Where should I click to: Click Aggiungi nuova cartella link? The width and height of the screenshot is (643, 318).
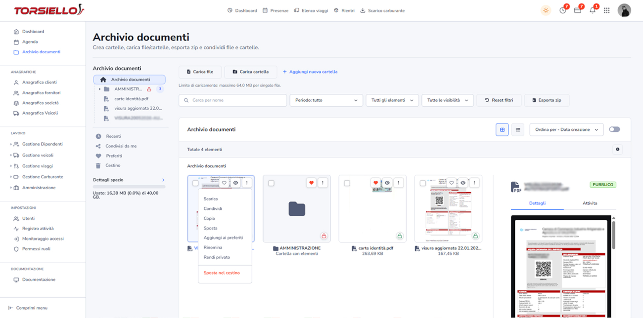[x=310, y=72]
